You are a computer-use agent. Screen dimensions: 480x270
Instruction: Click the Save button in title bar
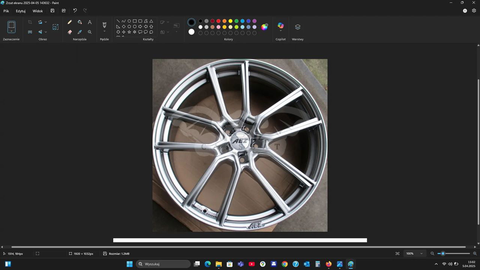52,11
